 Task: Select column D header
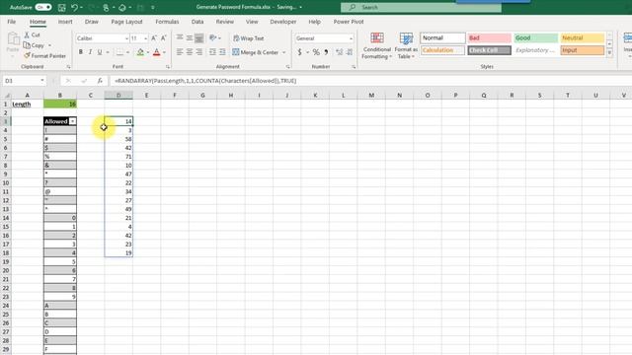tap(118, 96)
